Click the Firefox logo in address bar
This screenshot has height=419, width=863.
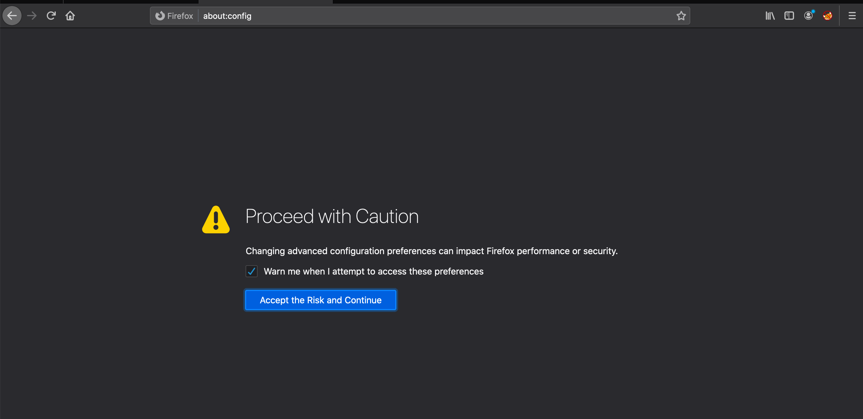[160, 16]
